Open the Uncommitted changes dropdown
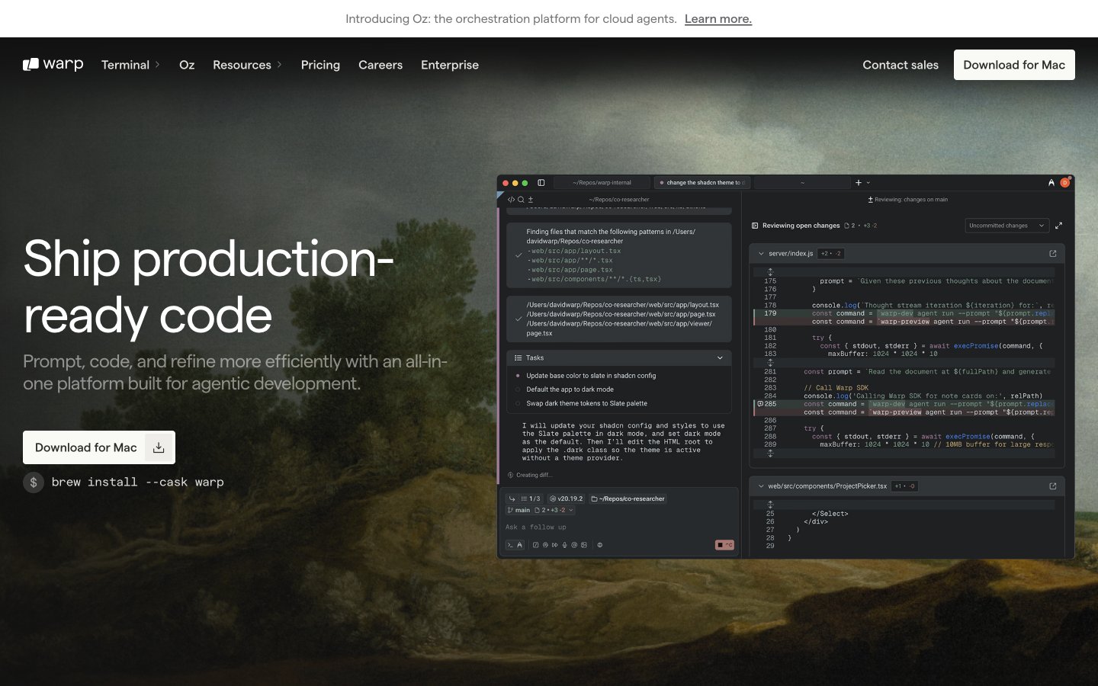The image size is (1098, 686). click(x=1006, y=226)
